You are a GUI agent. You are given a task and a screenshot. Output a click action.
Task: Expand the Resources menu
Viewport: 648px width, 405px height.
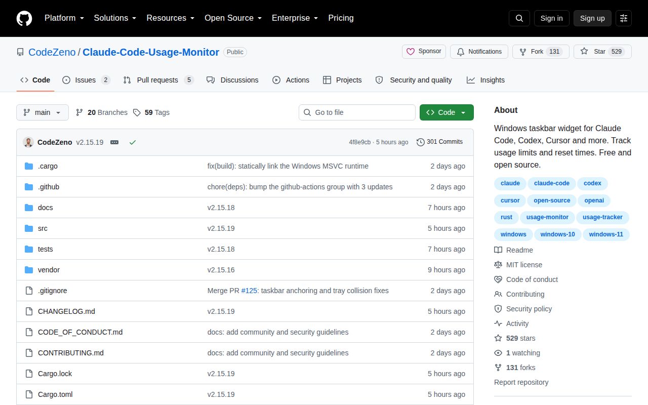171,18
